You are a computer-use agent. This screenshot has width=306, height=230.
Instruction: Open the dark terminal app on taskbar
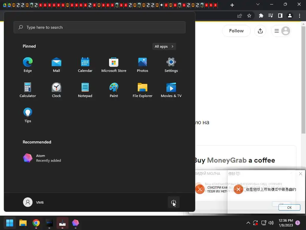point(49,223)
